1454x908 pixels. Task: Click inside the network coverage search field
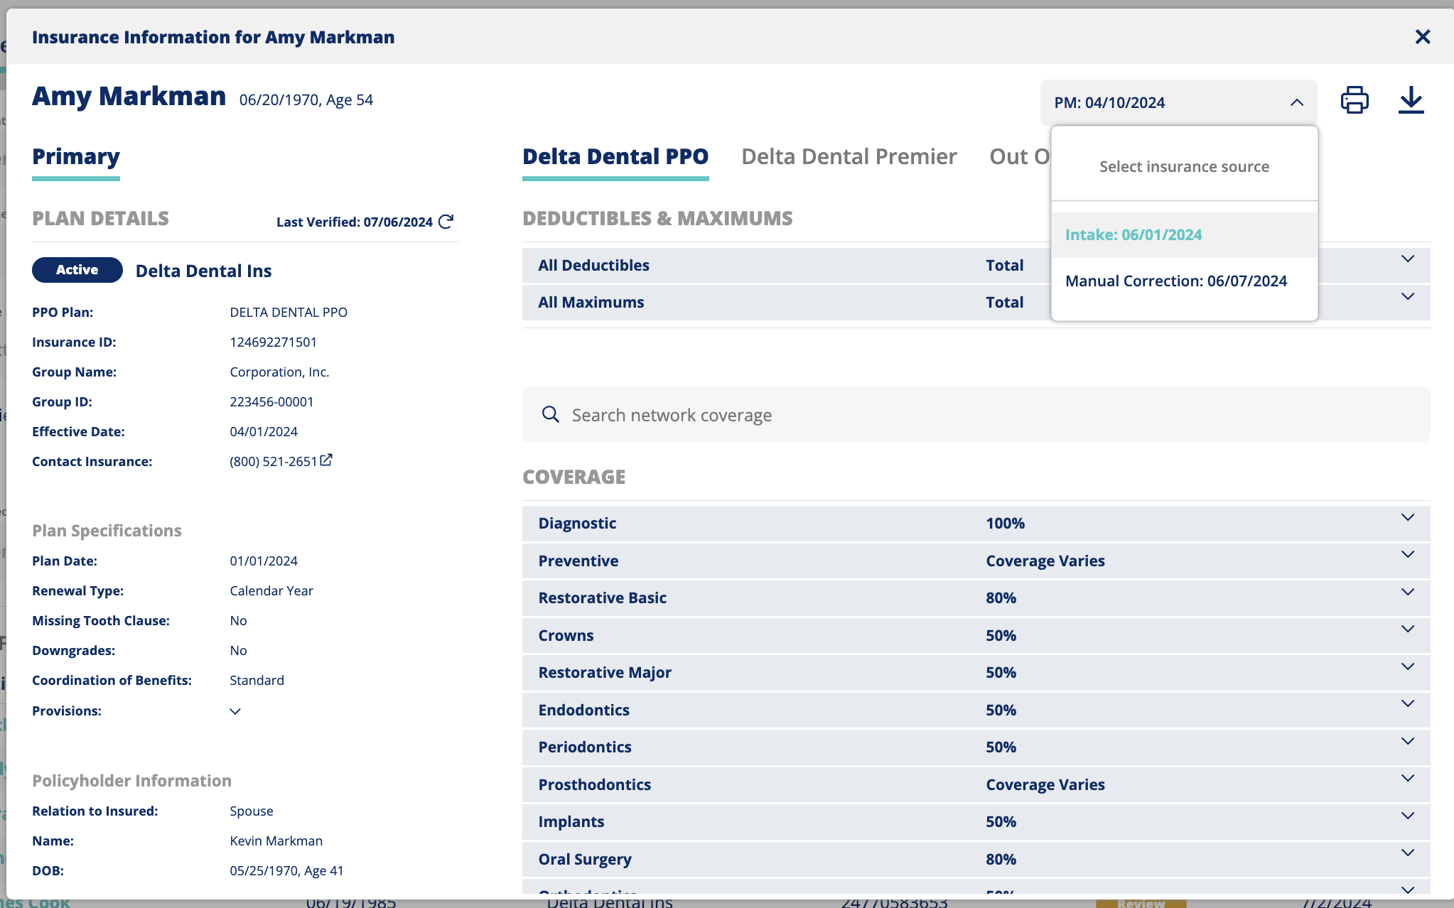point(782,414)
